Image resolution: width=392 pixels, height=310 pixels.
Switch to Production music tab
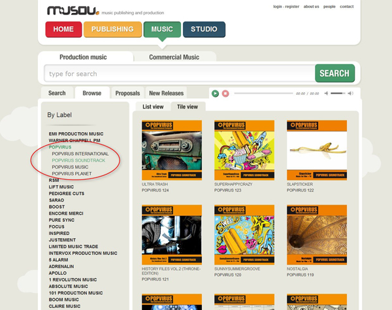83,57
